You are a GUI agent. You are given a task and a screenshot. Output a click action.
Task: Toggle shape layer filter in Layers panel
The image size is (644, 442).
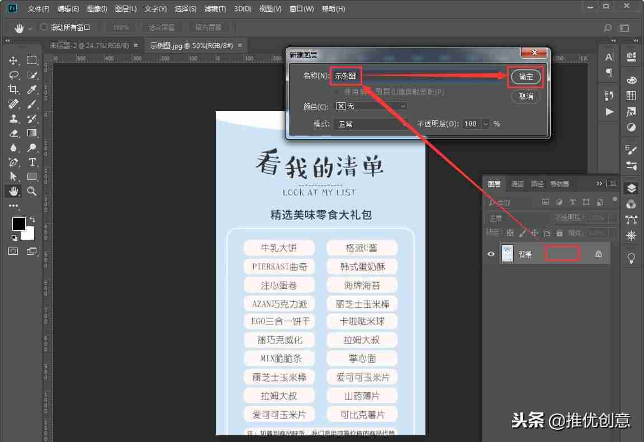click(586, 202)
